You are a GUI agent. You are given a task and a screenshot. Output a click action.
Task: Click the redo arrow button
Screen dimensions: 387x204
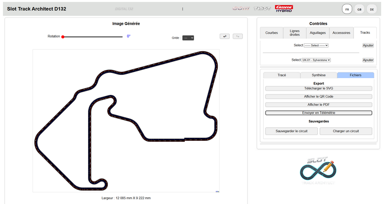point(238,36)
